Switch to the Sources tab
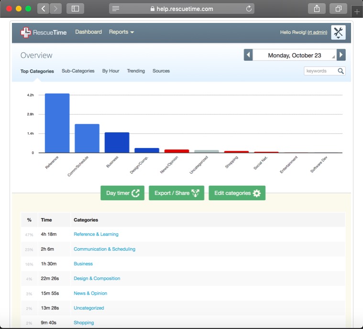 point(161,71)
